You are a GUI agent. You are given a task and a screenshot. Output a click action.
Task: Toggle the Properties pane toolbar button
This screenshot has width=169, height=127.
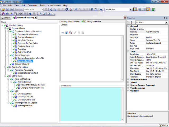pos(148,10)
